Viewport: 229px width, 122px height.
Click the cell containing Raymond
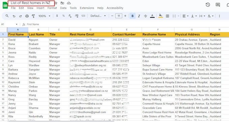click(x=18, y=82)
